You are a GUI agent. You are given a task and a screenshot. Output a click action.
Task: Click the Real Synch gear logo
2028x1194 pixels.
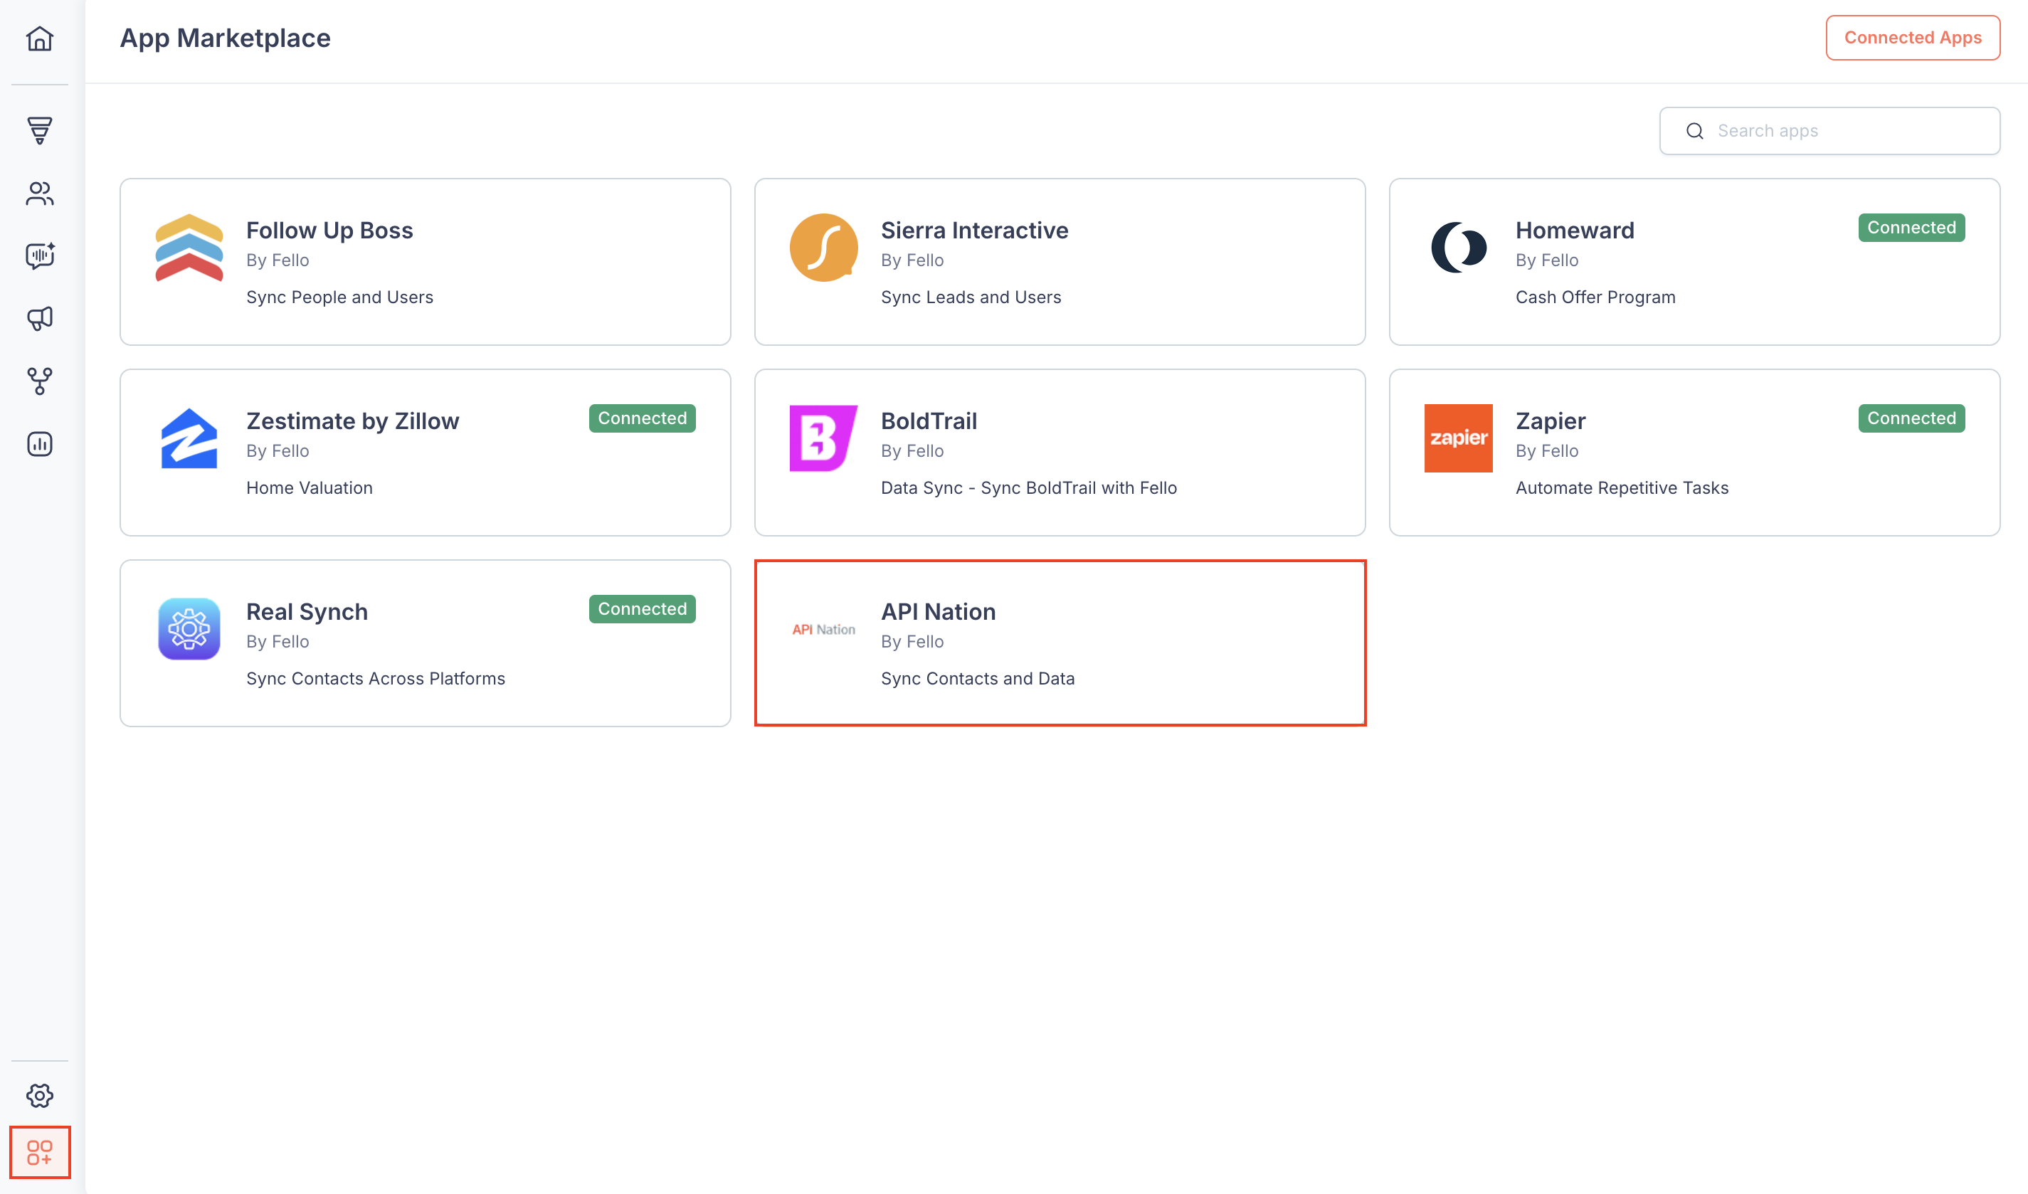[x=189, y=628]
